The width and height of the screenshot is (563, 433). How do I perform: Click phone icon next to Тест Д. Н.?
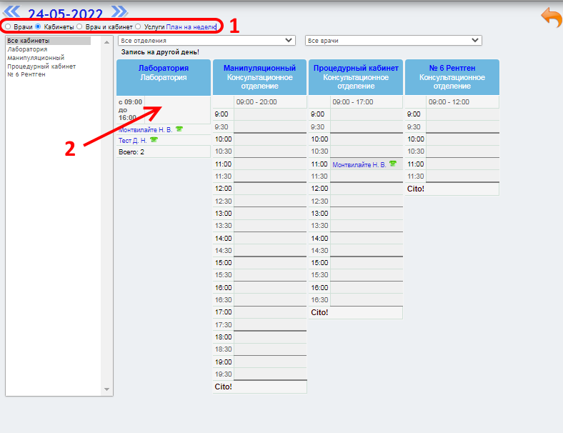tap(154, 140)
